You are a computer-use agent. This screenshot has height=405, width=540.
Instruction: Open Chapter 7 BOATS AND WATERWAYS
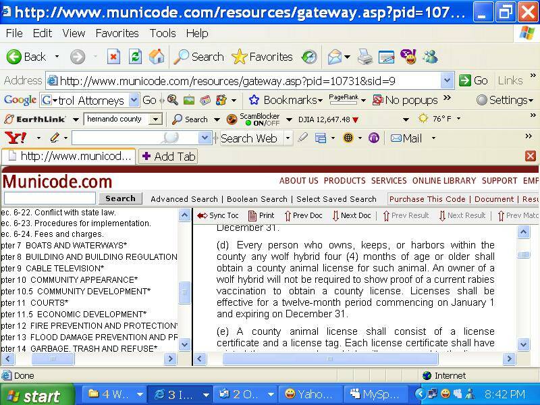click(x=64, y=246)
